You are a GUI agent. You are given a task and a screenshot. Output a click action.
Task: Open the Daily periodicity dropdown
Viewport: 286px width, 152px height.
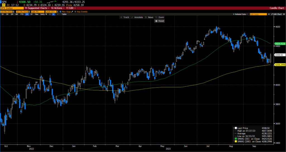pyautogui.click(x=43, y=14)
